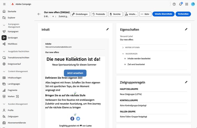The width and height of the screenshot is (197, 128).
Task: Open Inhaltsvorlagen in the sidebar
Action: coord(14,78)
